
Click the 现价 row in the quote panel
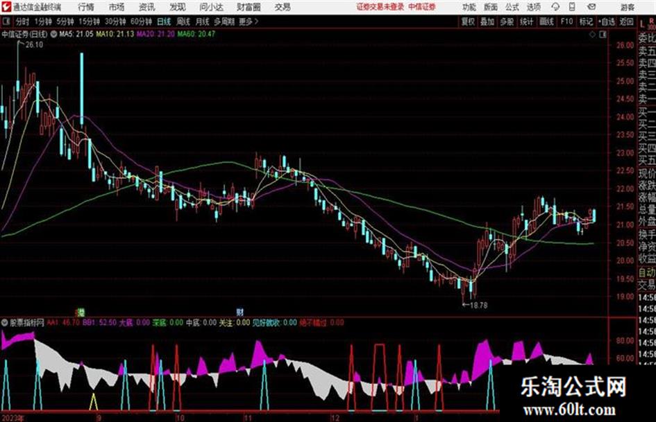click(647, 173)
